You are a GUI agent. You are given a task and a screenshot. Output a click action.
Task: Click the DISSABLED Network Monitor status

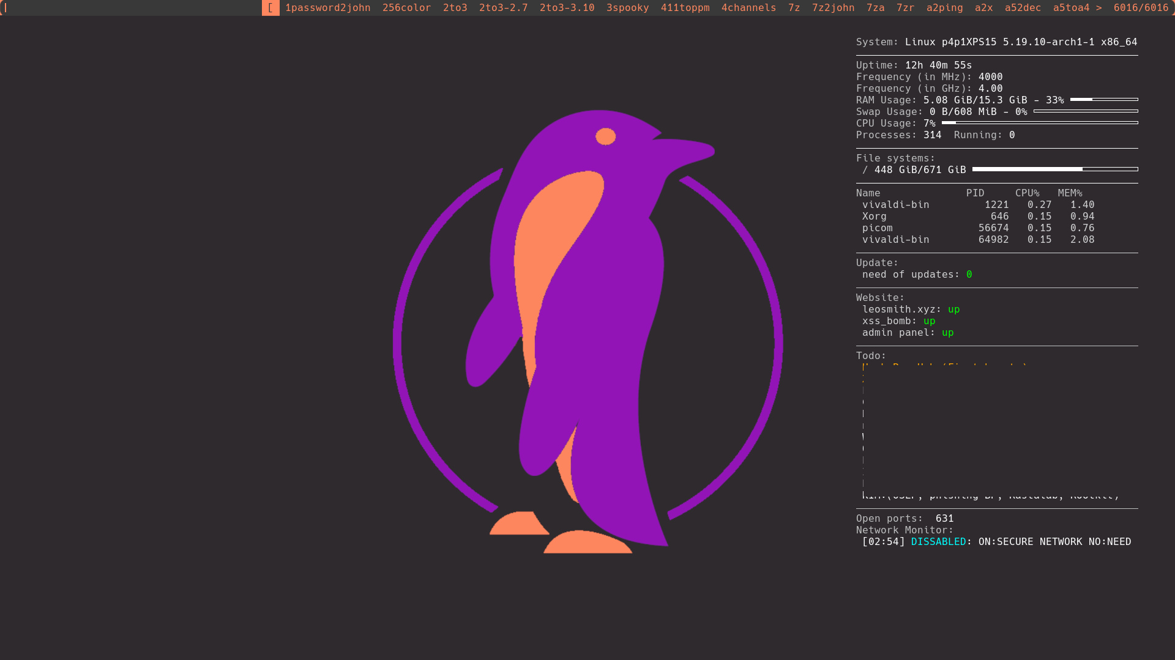click(x=938, y=541)
